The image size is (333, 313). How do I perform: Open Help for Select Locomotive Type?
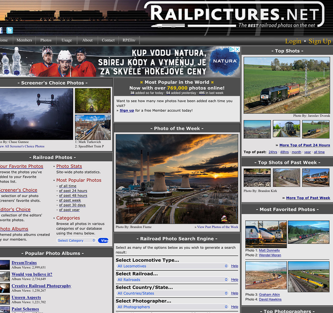pyautogui.click(x=235, y=266)
